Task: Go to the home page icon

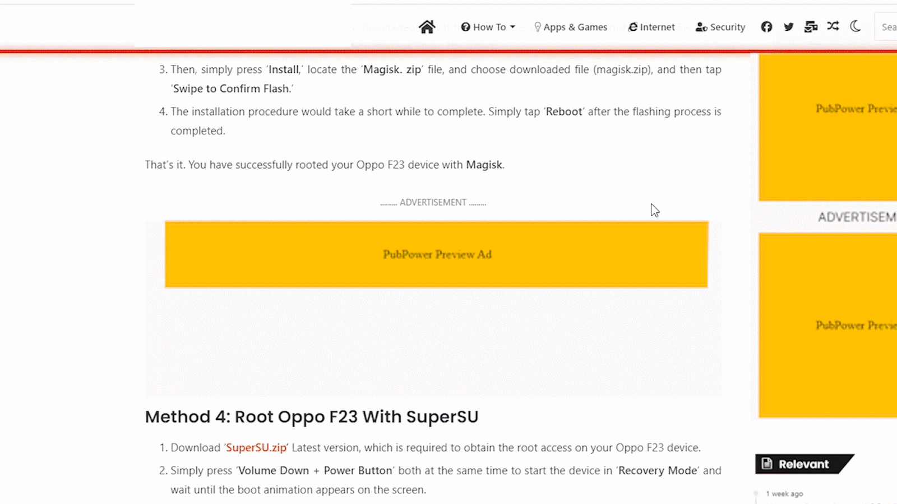Action: [x=427, y=27]
